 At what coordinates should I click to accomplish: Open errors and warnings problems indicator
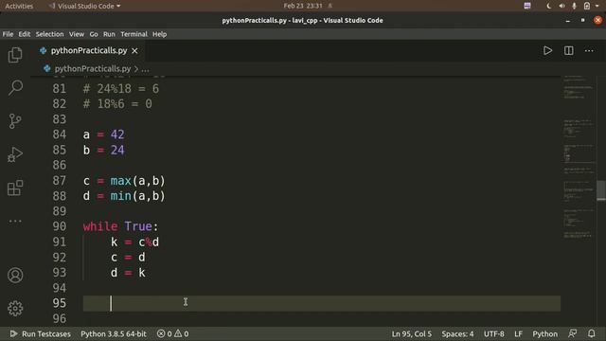tap(172, 333)
